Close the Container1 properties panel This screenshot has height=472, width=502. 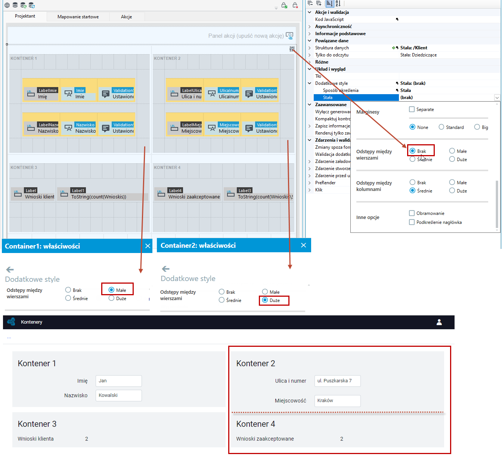(148, 246)
